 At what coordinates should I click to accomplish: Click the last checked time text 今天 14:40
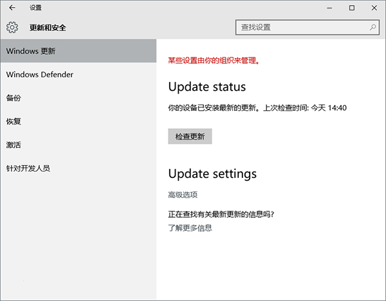pos(329,108)
